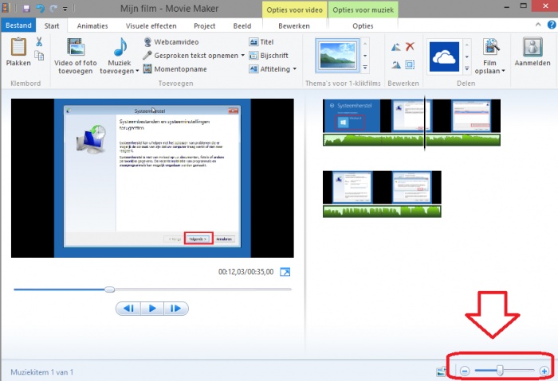Viewport: 558px width, 381px height.
Task: Open Opties tab under Opties voor muziek
Action: [363, 26]
